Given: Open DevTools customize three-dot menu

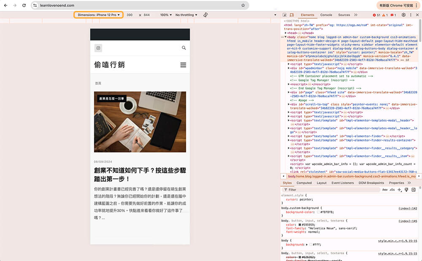Looking at the screenshot, I should (411, 15).
